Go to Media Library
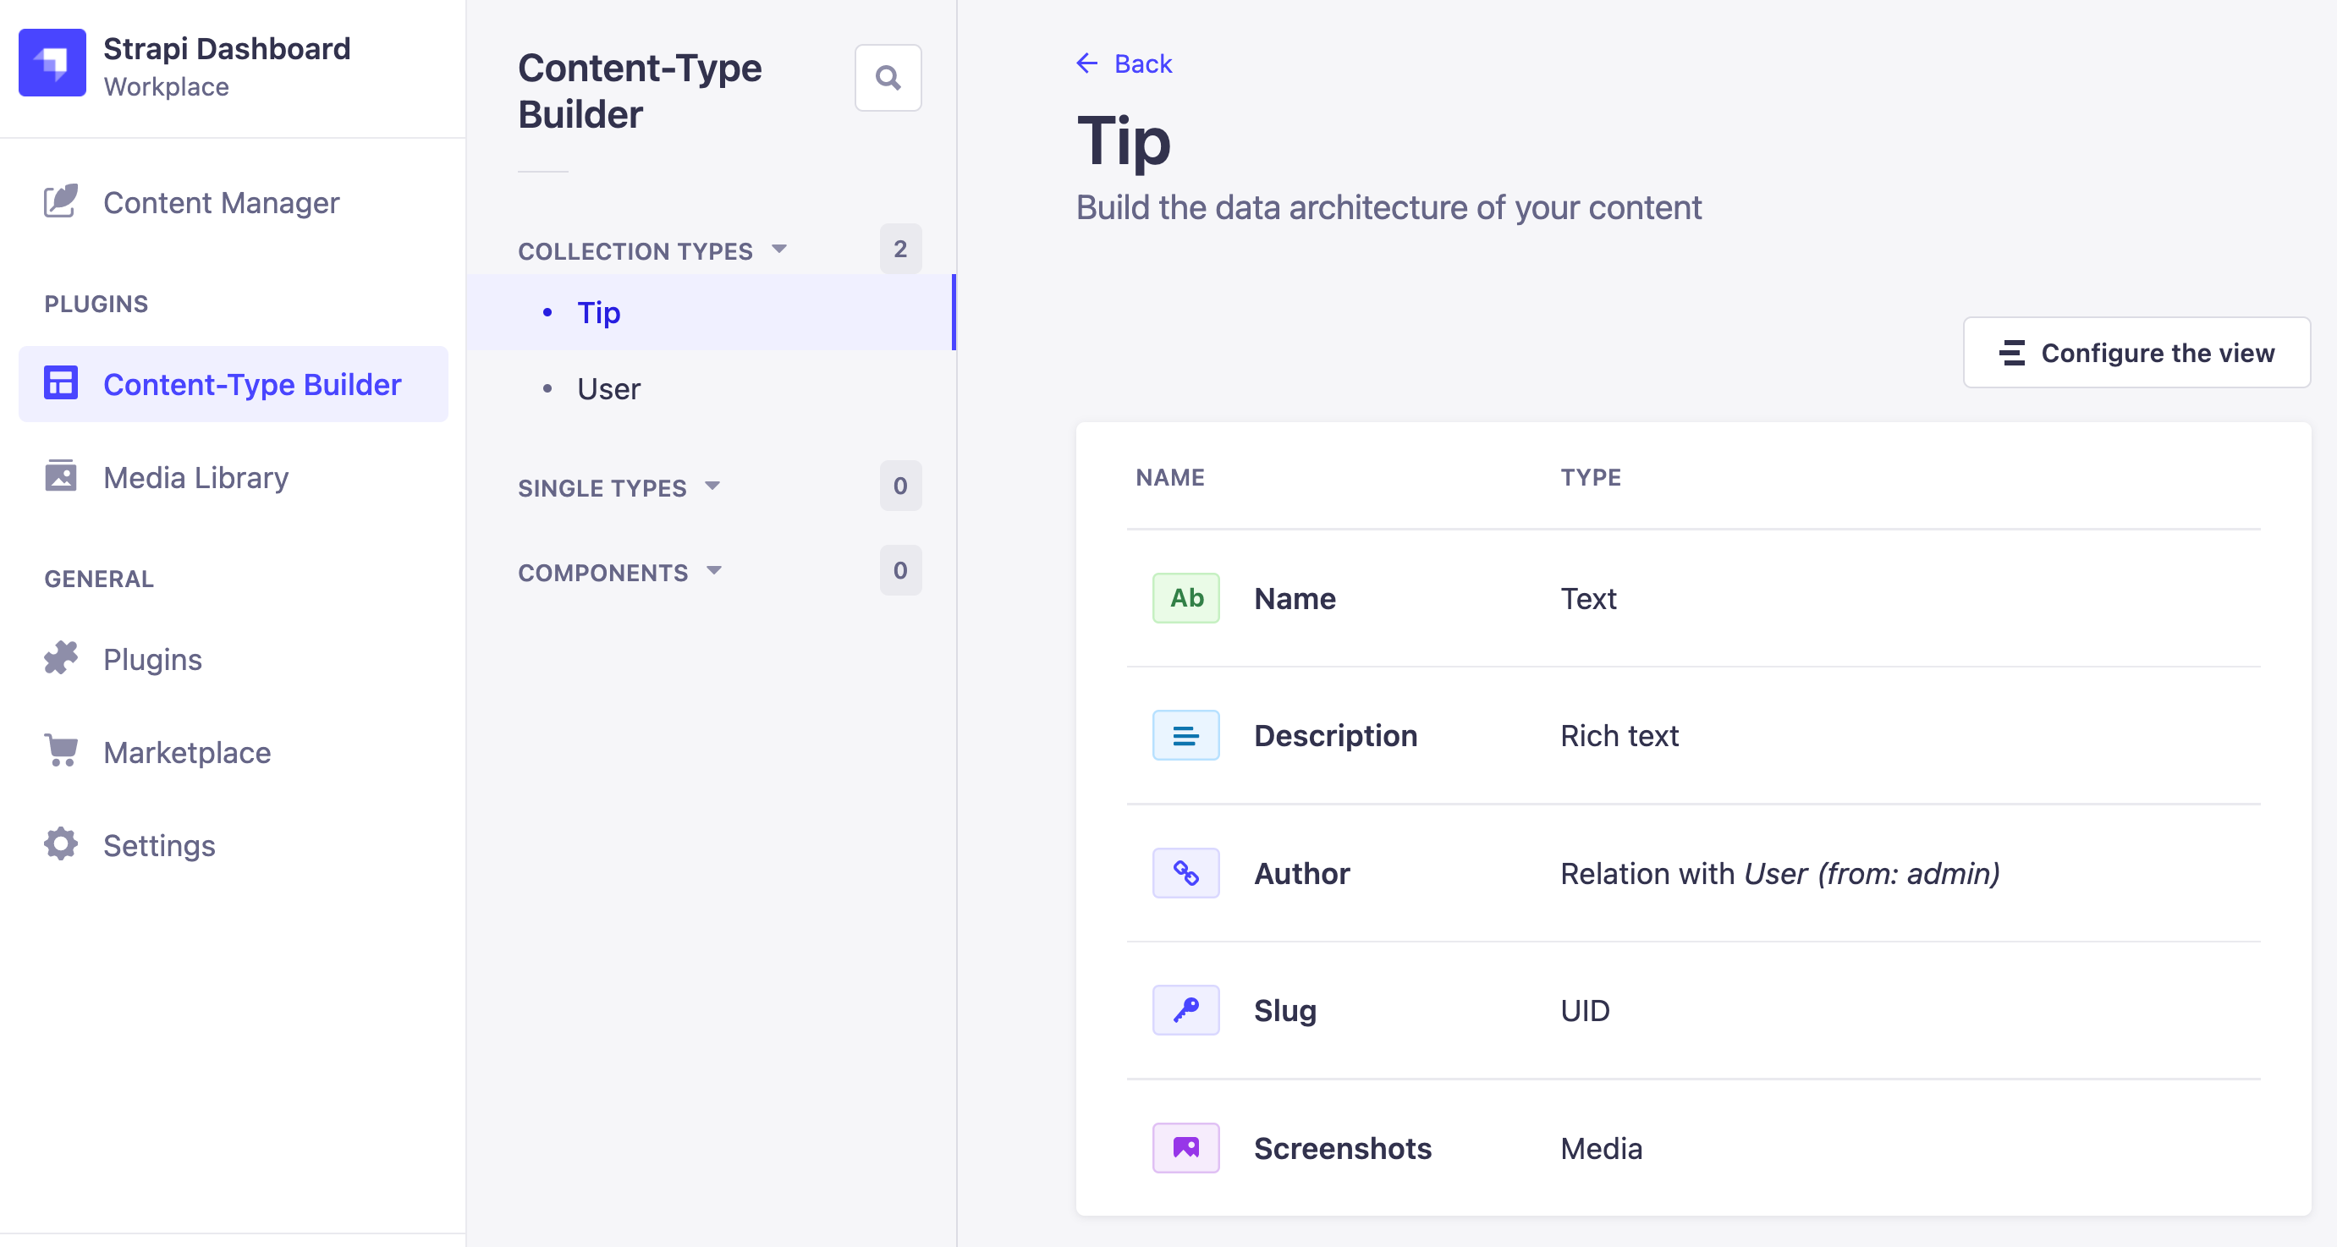Viewport: 2337px width, 1247px height. (195, 477)
